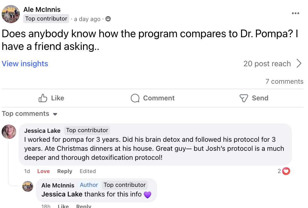Open Jessica Lake's name on her comment
This screenshot has height=208, width=308.
42,131
